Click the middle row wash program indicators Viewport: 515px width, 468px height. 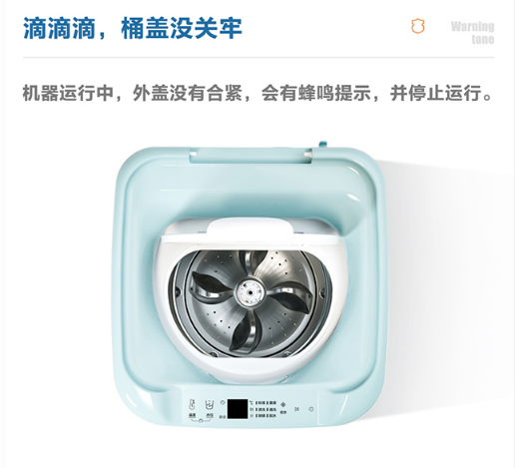click(265, 409)
